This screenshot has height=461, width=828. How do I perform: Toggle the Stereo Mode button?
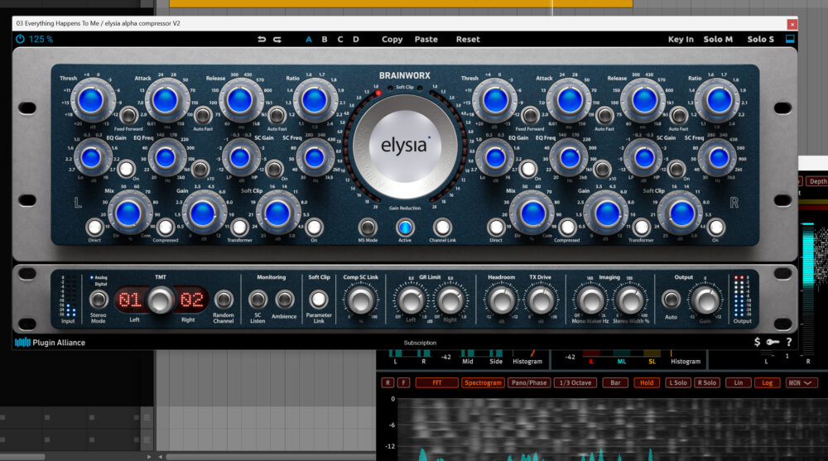(99, 300)
